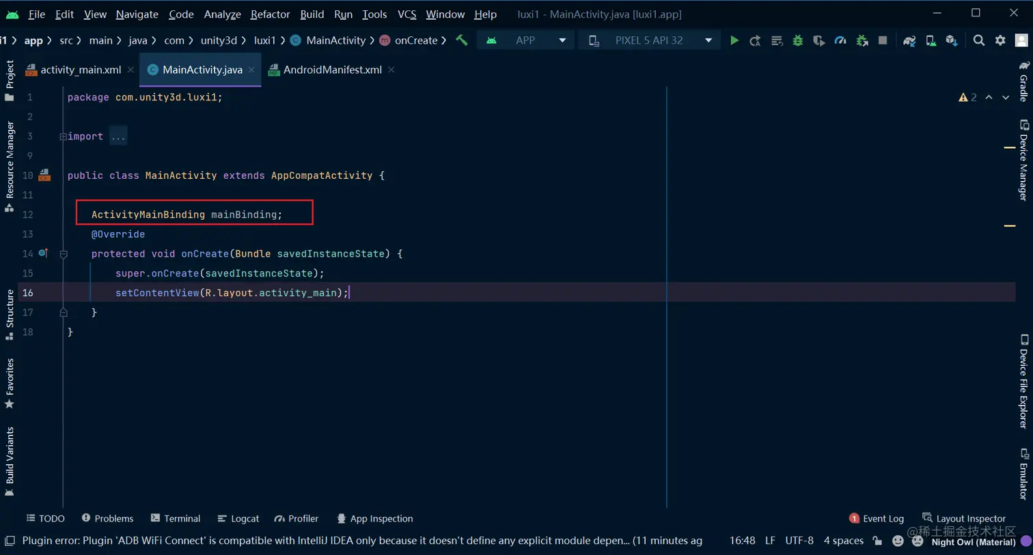Open the File menu
Image resolution: width=1033 pixels, height=555 pixels.
[36, 14]
